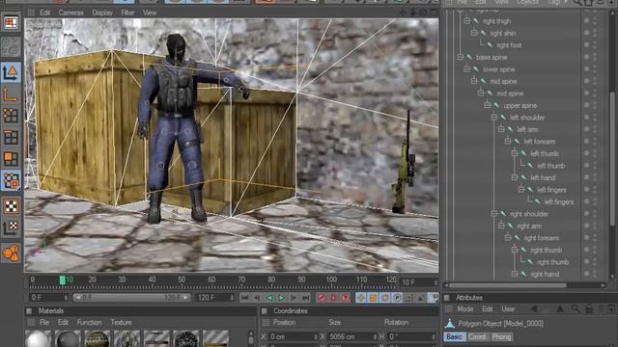Jump to end of animation

click(305, 298)
